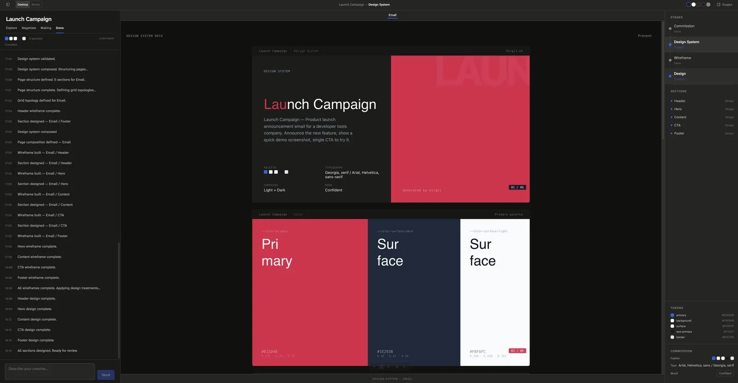The image size is (738, 383).
Task: Click log entry 'Grid topology defined for Email.'
Action: (42, 101)
